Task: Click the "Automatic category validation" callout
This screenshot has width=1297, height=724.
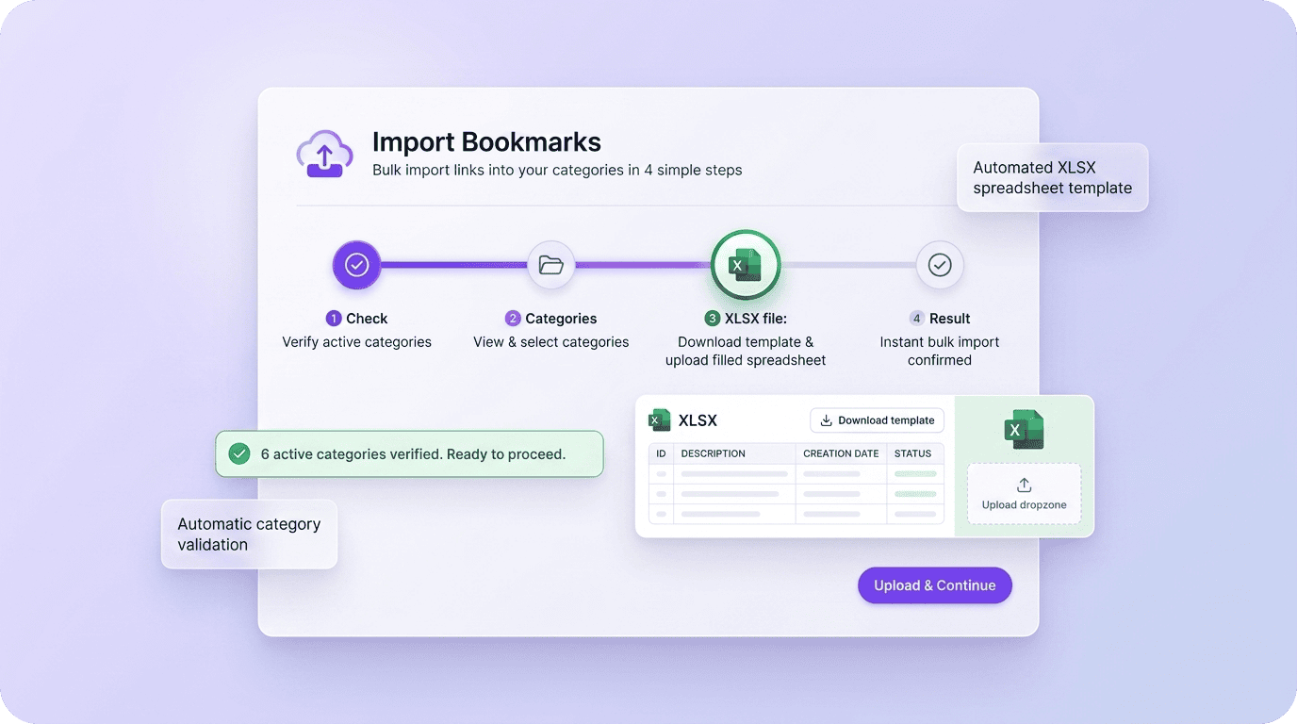Action: click(x=249, y=535)
